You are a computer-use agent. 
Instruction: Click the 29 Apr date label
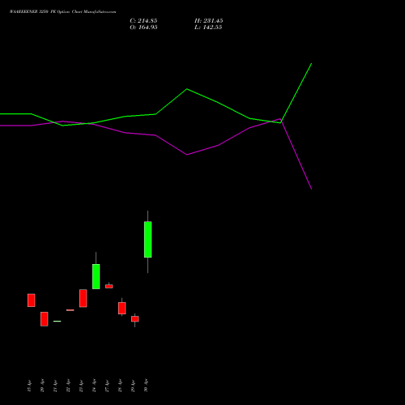pos(133,386)
